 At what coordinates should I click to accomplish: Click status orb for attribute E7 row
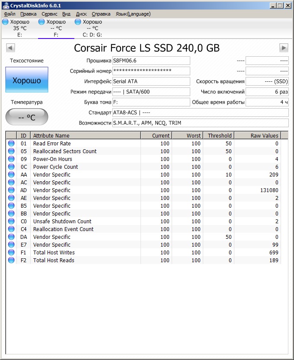pyautogui.click(x=11, y=245)
